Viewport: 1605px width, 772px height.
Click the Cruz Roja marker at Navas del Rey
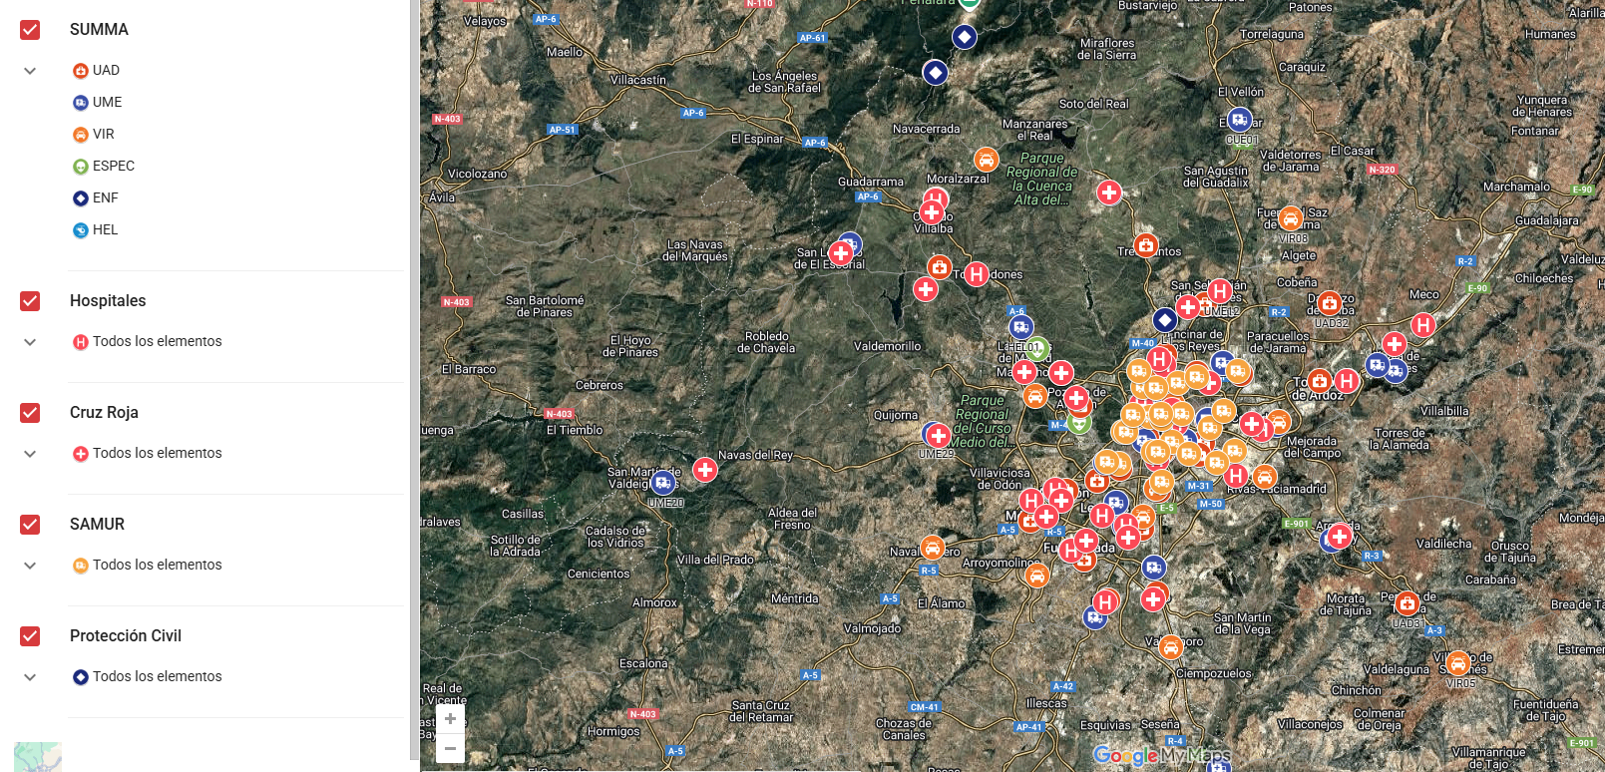coord(705,470)
